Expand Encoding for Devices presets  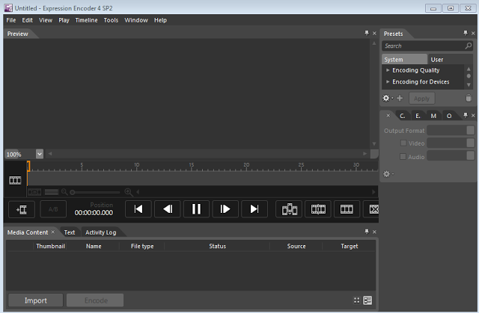coord(388,81)
